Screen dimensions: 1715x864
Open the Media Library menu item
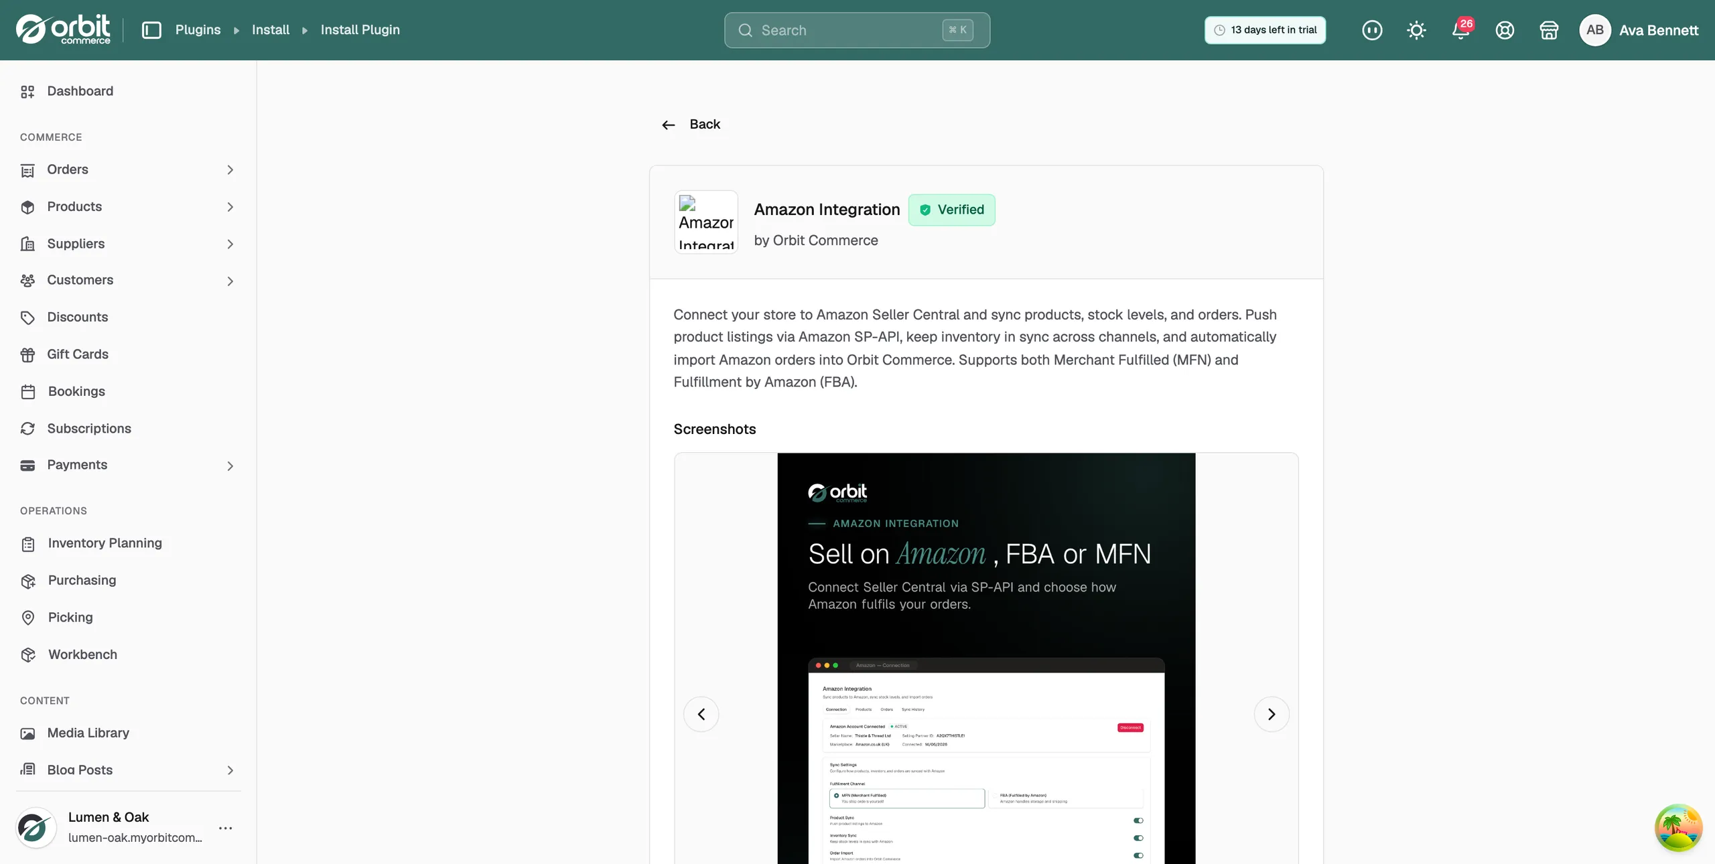(x=128, y=733)
